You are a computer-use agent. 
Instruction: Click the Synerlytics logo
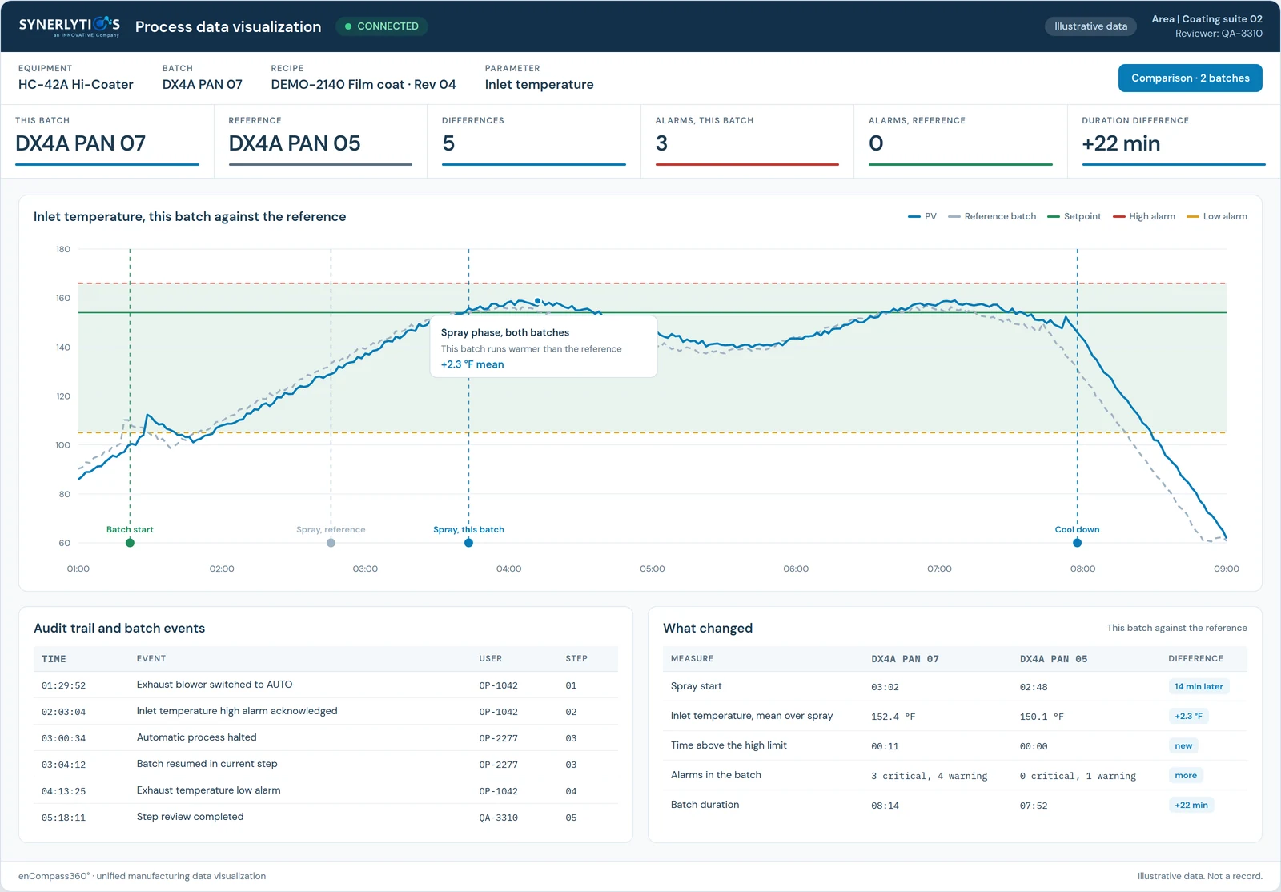coord(70,26)
